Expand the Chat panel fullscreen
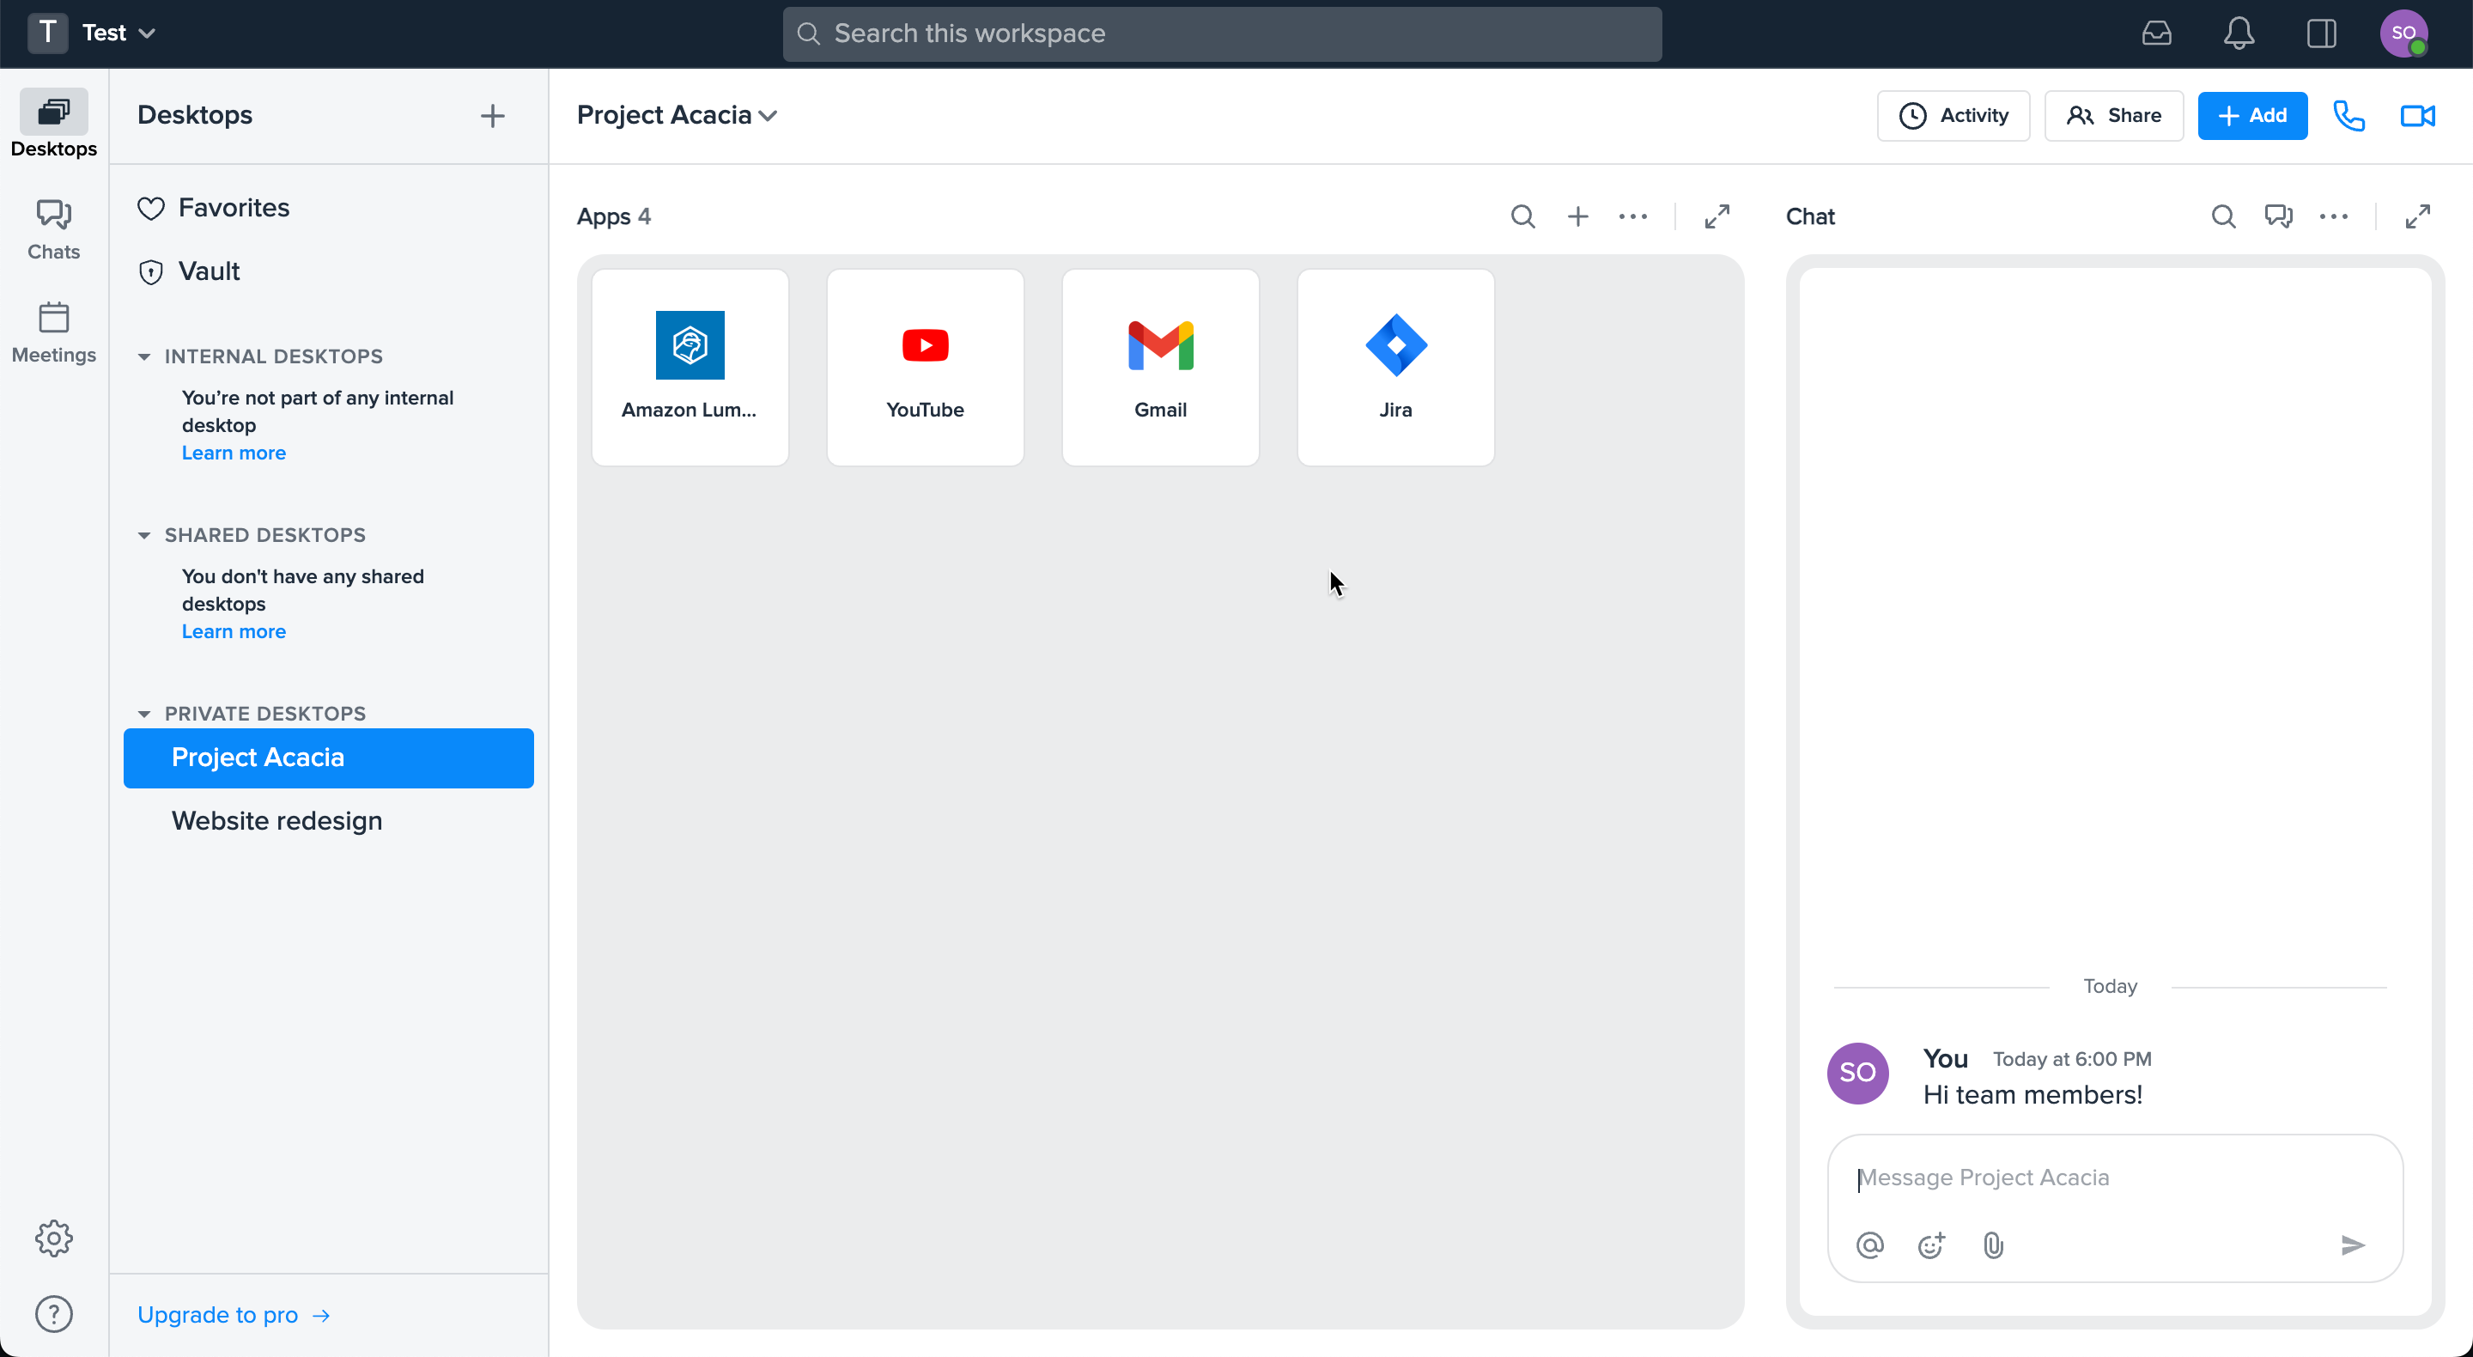The image size is (2473, 1357). [x=2417, y=216]
